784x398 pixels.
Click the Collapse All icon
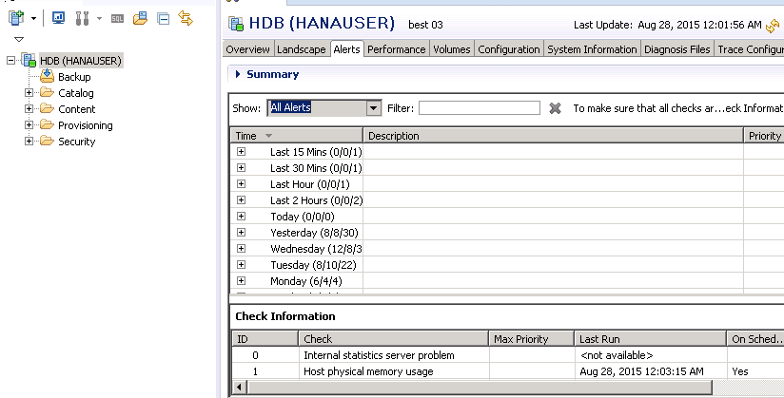tap(164, 18)
